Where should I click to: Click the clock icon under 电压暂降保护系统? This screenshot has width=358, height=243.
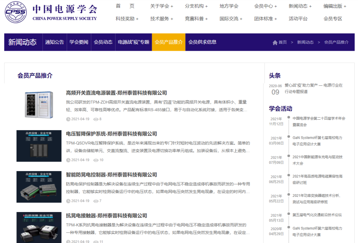click(68, 160)
